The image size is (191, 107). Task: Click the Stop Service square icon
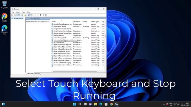[x=41, y=15]
